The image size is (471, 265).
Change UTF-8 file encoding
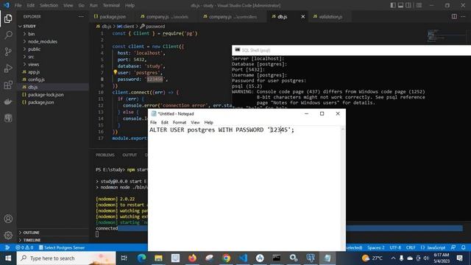[x=395, y=247]
